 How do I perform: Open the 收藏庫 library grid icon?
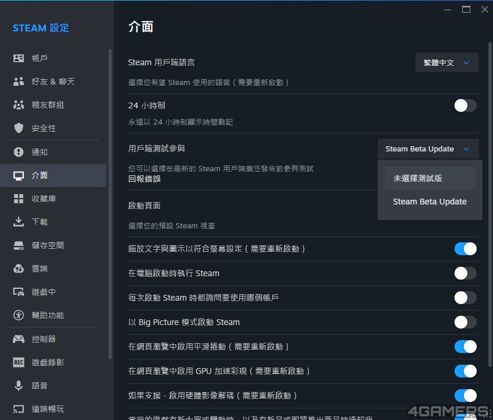coord(19,199)
